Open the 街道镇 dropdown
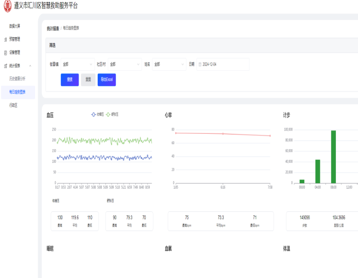This screenshot has height=278, width=358. coord(77,65)
